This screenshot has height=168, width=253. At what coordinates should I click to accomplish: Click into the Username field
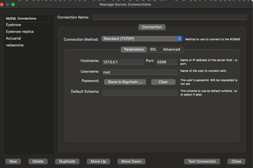[140, 72]
